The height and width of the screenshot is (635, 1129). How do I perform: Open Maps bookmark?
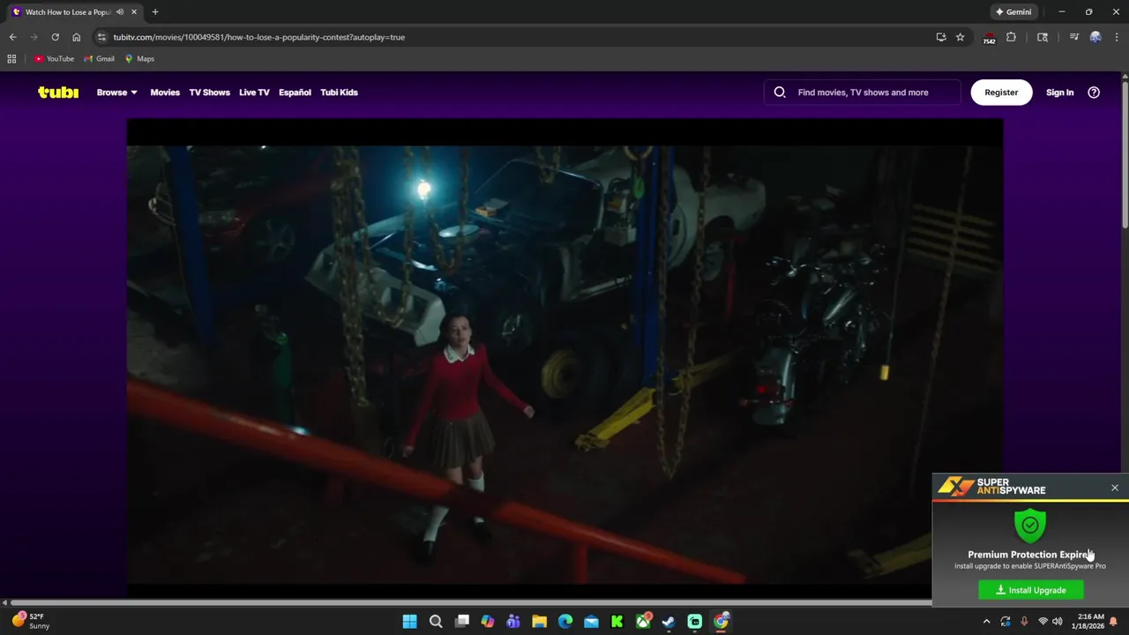139,59
